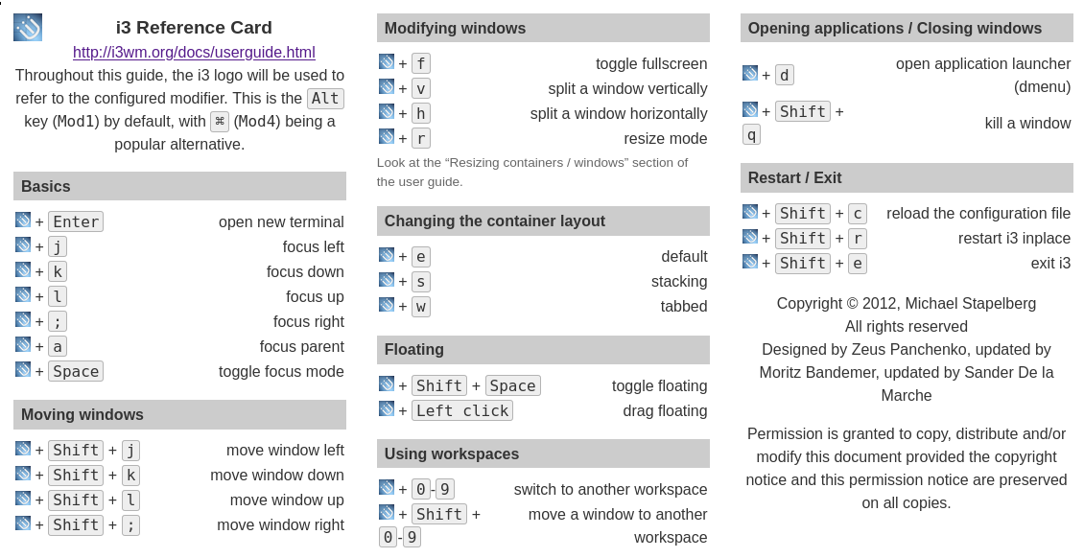Click the i3 icon in exit i3 row
This screenshot has width=1084, height=558.
tap(750, 262)
